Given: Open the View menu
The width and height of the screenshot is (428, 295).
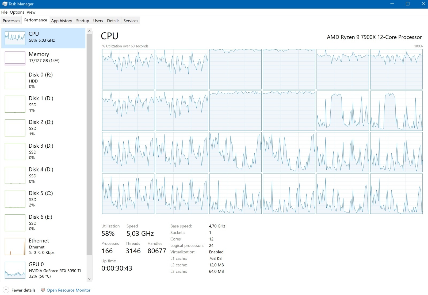Looking at the screenshot, I should coord(31,12).
